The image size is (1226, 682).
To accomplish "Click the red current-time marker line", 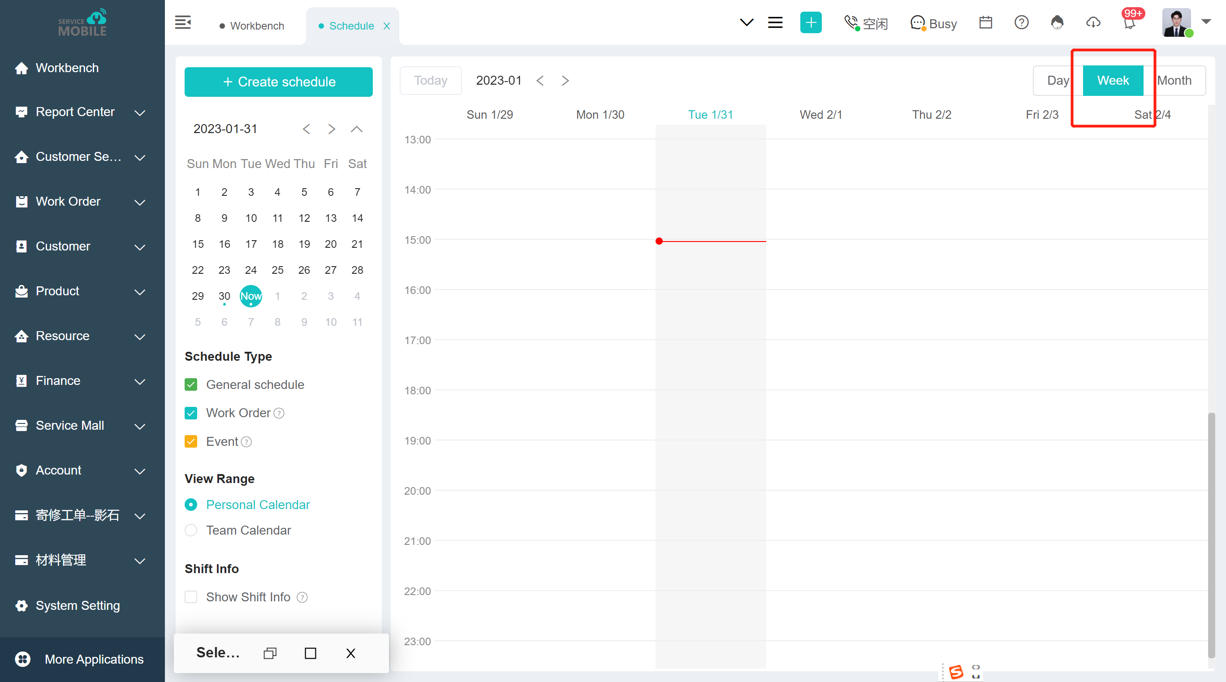I will pos(711,241).
